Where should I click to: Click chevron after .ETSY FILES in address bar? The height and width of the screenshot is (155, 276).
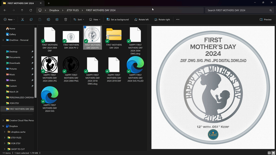tap(82, 10)
